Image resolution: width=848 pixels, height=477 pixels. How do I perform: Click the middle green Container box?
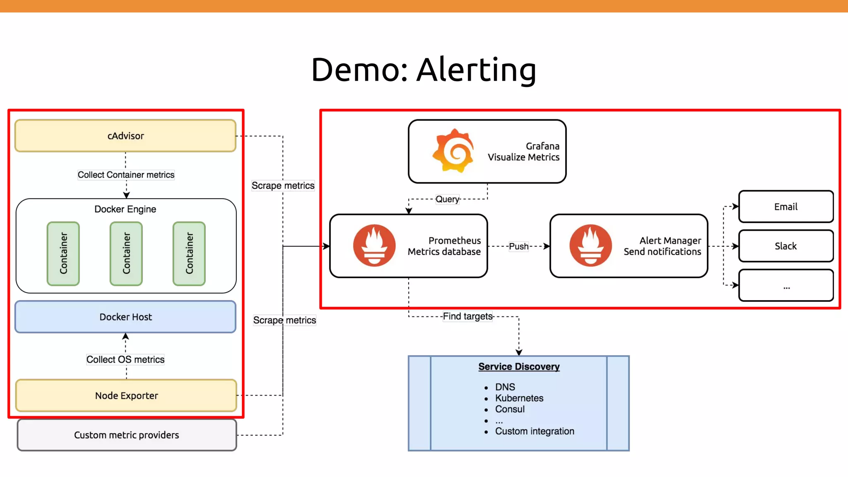[x=126, y=253]
